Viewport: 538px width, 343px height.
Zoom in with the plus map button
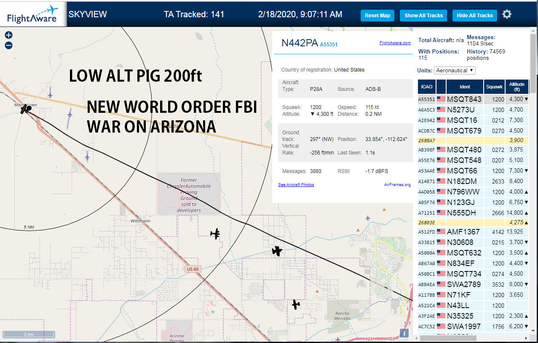click(8, 35)
